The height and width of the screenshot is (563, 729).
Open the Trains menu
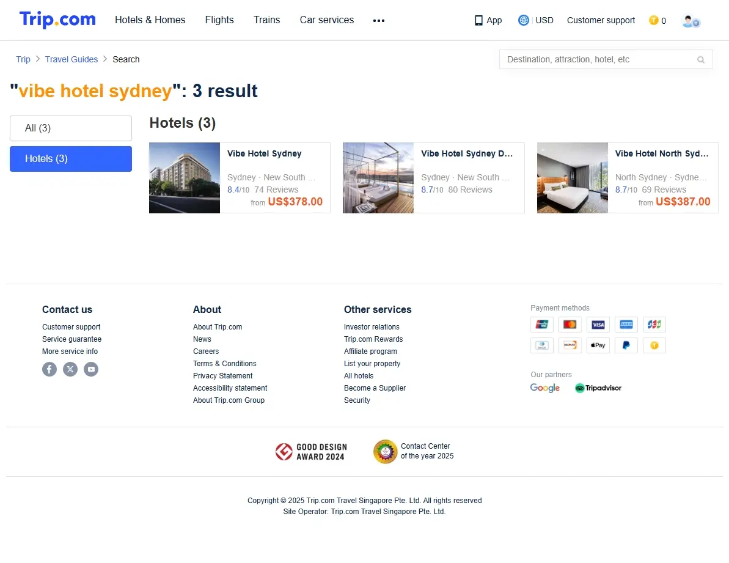pos(267,20)
